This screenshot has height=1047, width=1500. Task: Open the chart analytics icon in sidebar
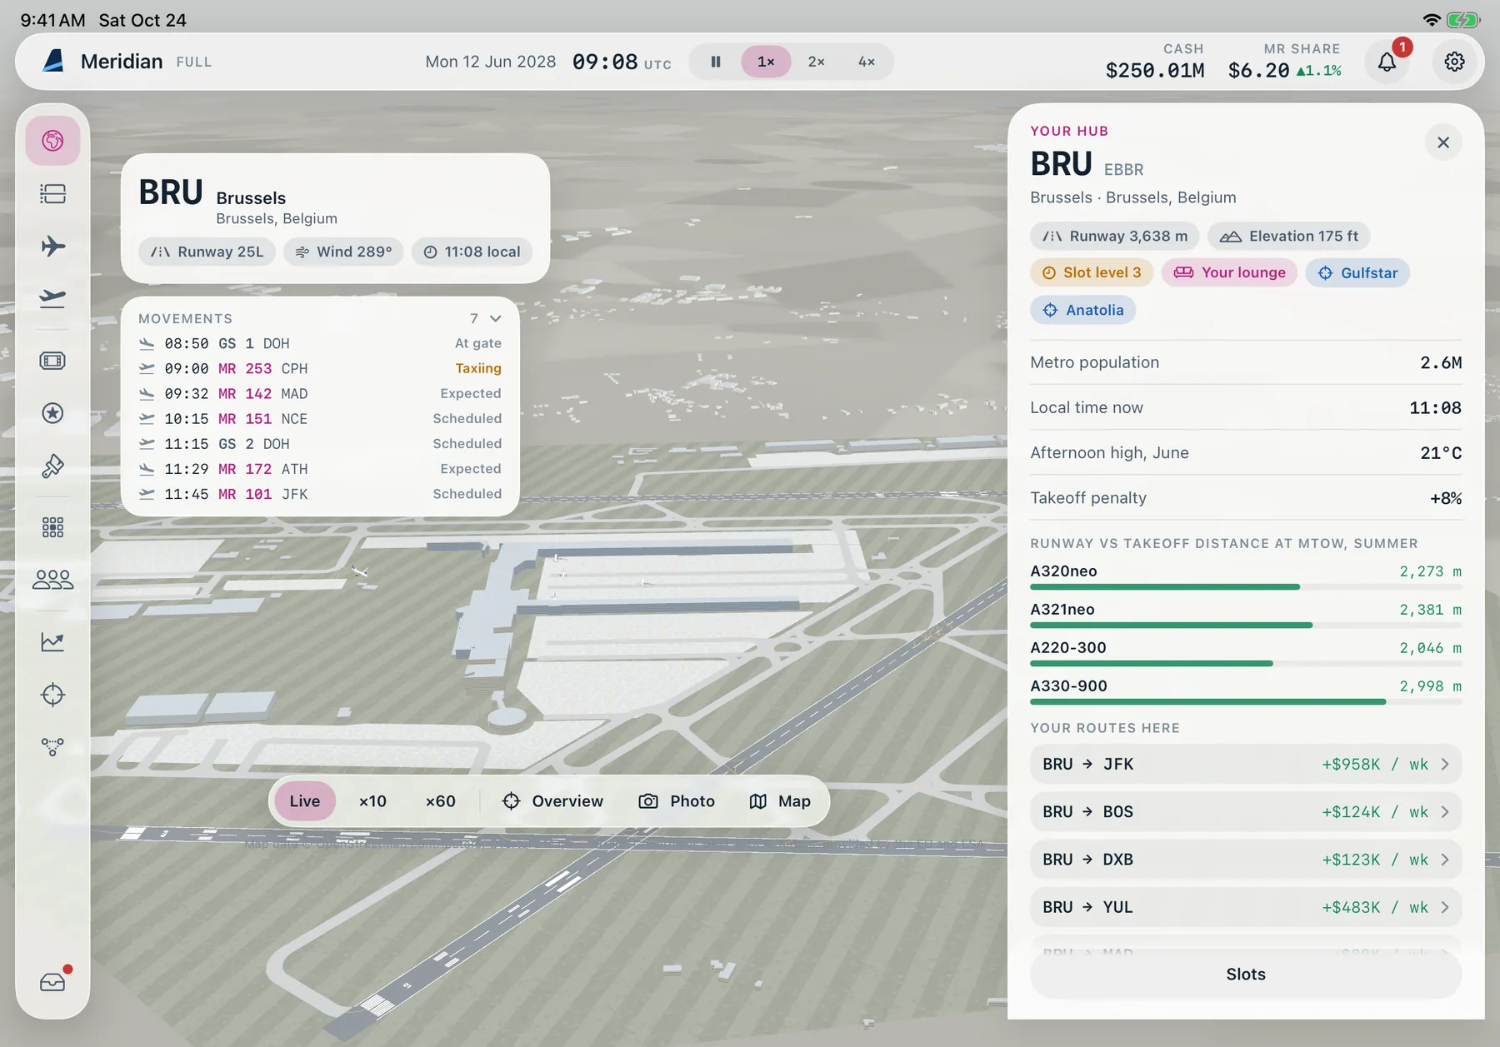point(52,642)
